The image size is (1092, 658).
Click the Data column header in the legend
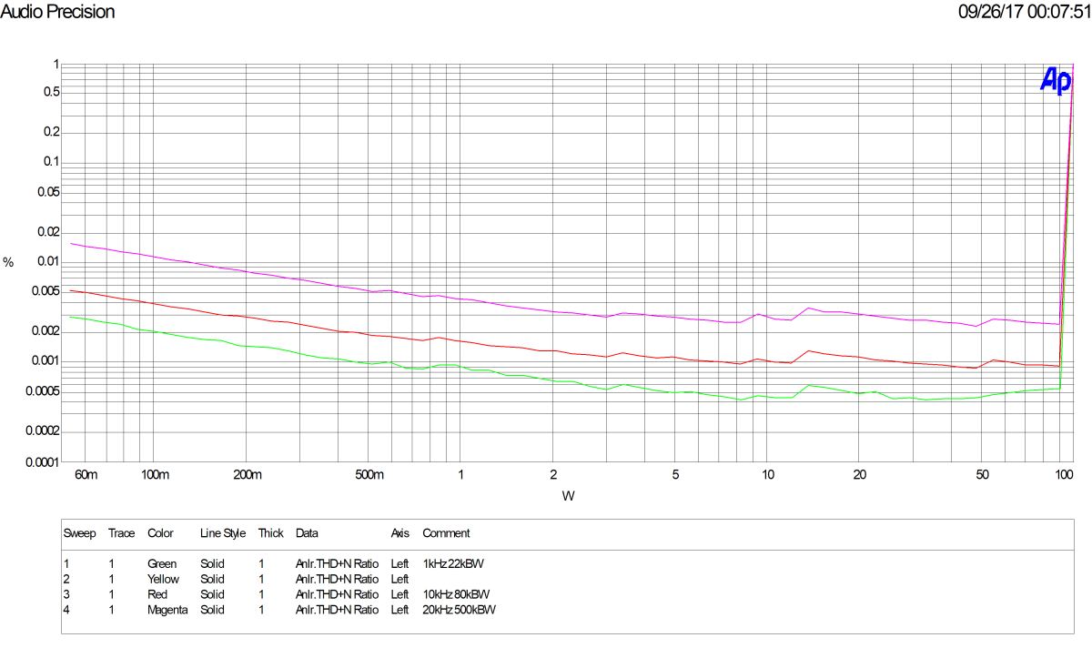click(307, 533)
